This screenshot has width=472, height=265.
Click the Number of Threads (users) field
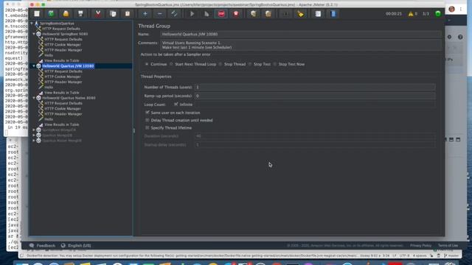point(315,87)
